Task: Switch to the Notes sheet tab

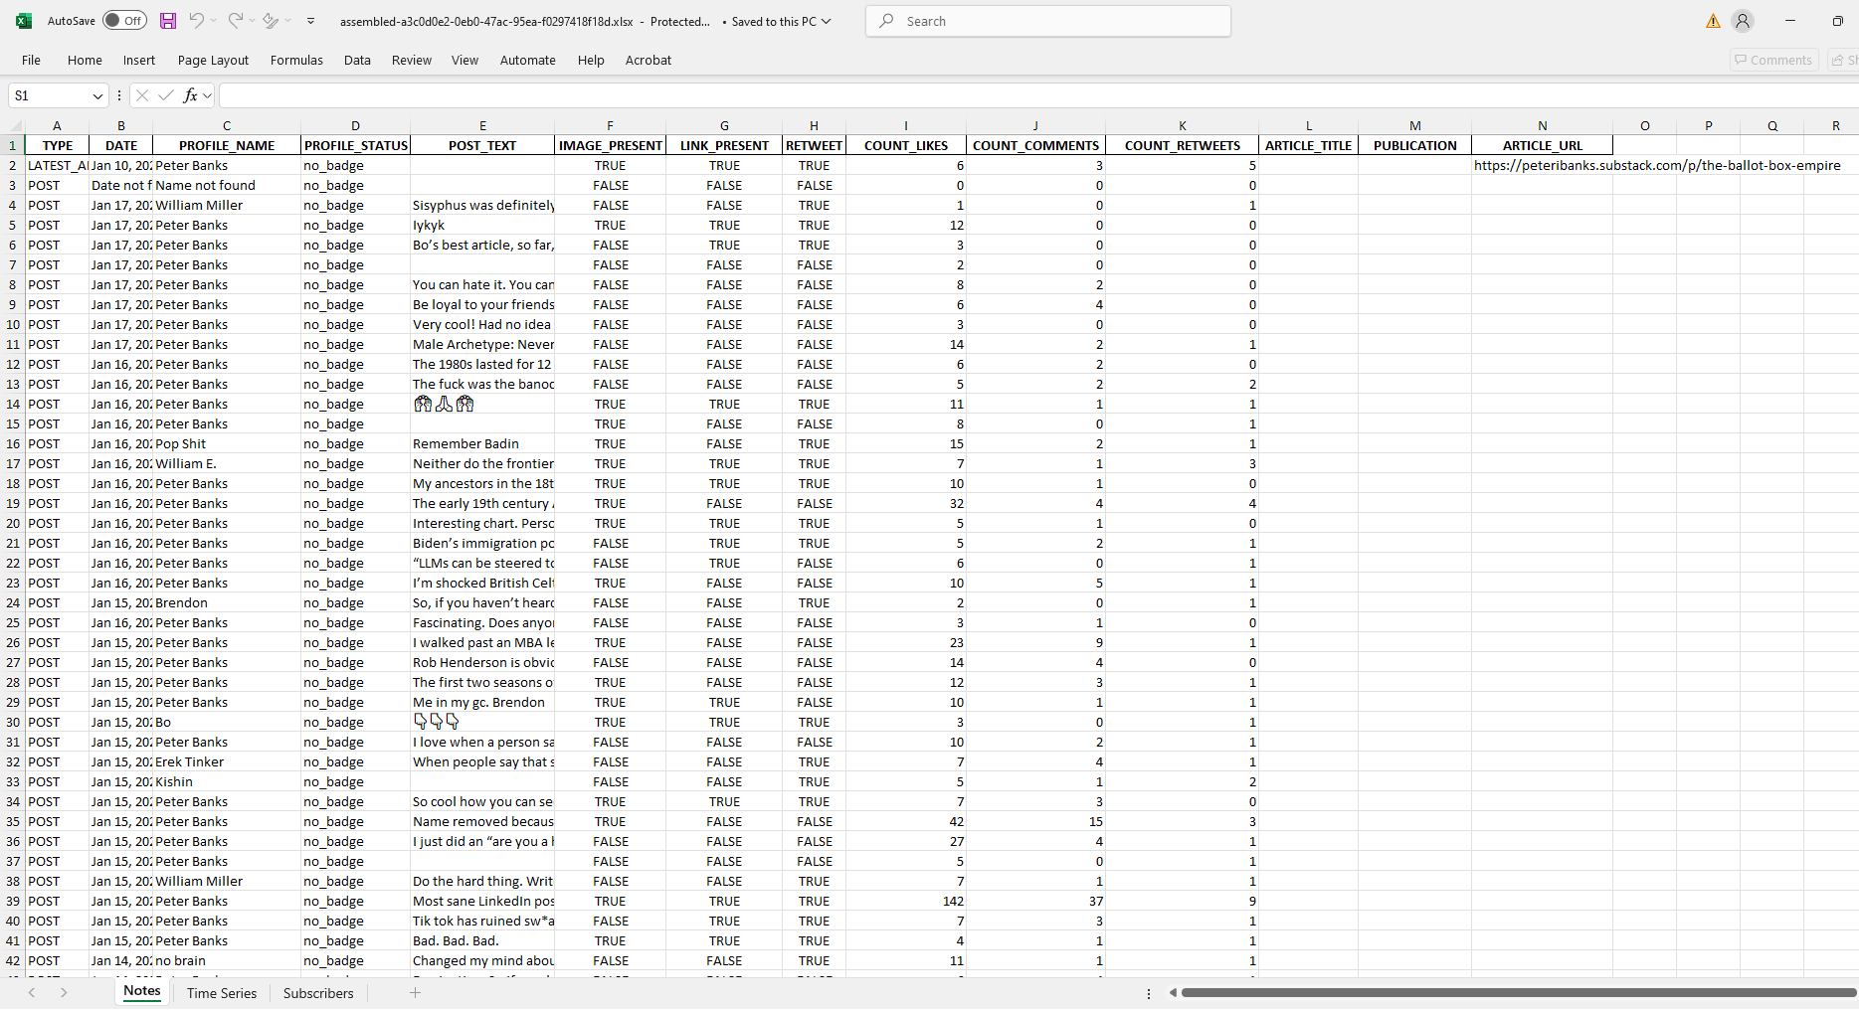Action: coord(141,991)
